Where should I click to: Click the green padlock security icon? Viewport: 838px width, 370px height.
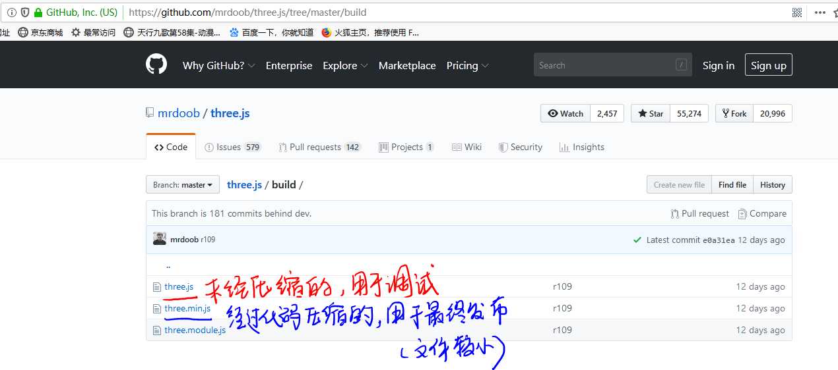coord(38,13)
